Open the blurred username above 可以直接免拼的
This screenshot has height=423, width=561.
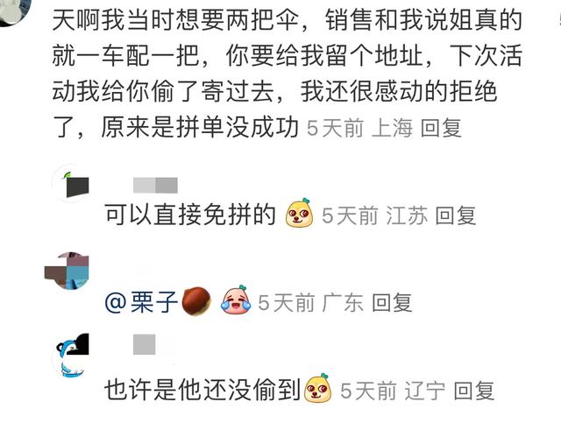pyautogui.click(x=155, y=185)
